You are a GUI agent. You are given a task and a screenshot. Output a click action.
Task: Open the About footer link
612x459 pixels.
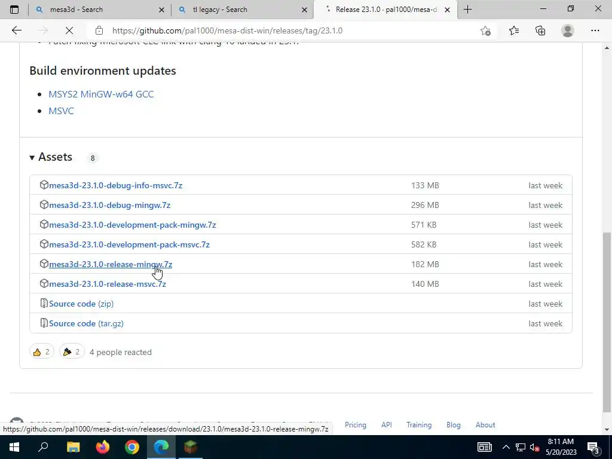pyautogui.click(x=485, y=425)
